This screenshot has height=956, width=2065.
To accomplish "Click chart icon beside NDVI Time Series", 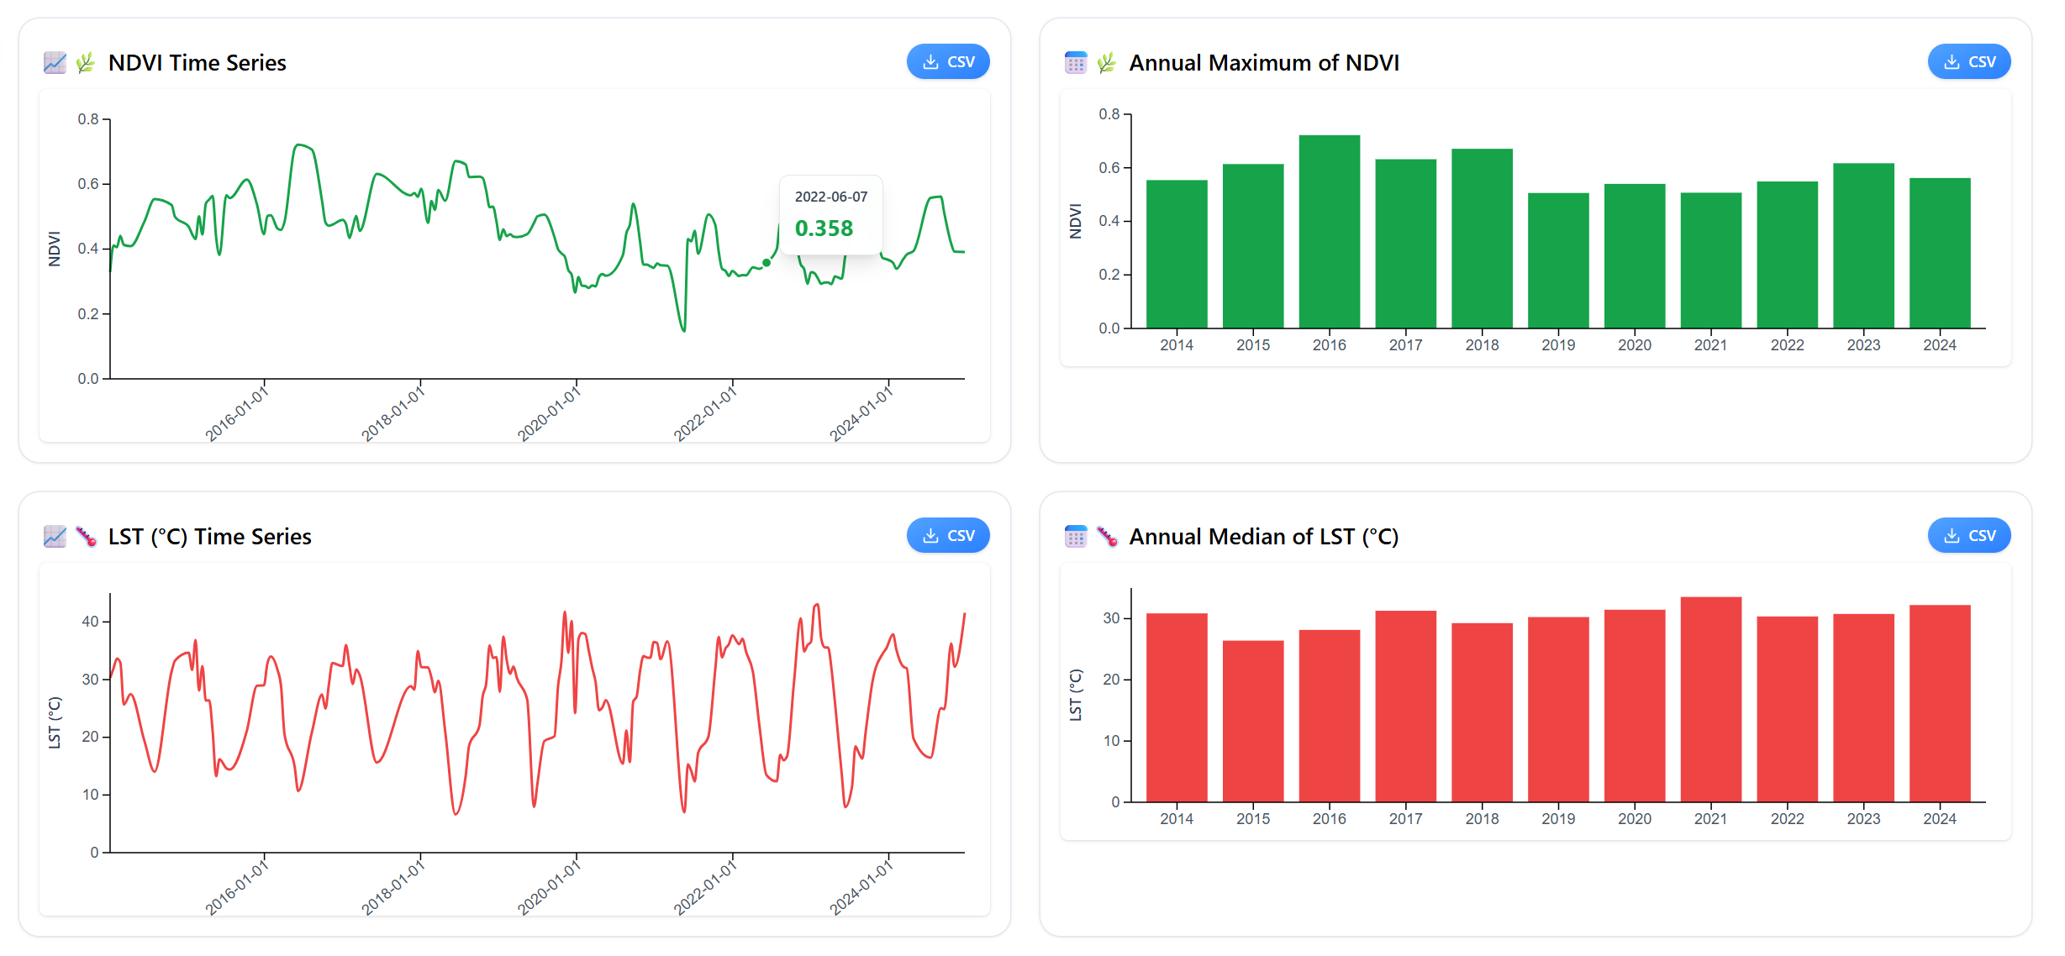I will (x=55, y=63).
